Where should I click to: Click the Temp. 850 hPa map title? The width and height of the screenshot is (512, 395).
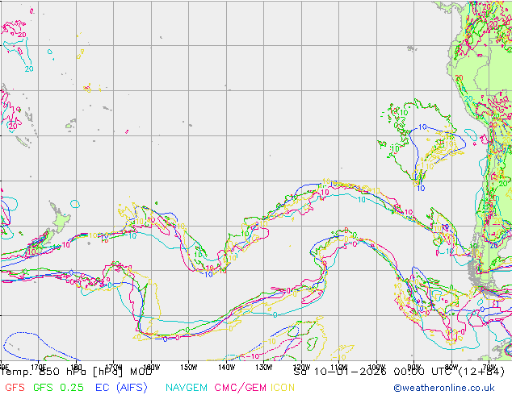coord(77,372)
